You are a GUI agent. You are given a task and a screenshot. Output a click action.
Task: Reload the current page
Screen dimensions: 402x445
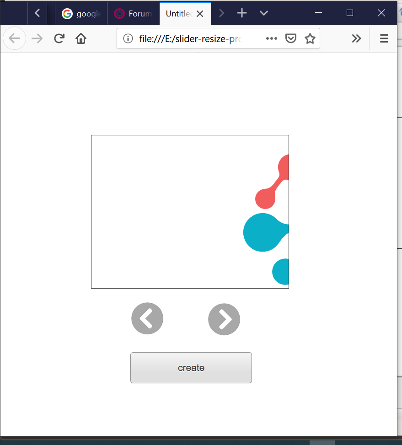(59, 38)
